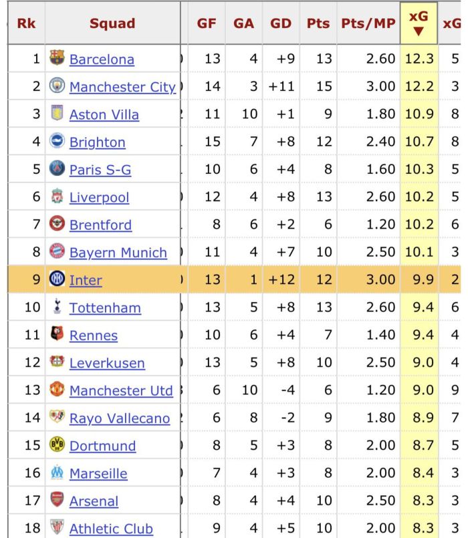The image size is (468, 538).
Task: Click the Dortmund BVB crest icon
Action: click(x=57, y=444)
